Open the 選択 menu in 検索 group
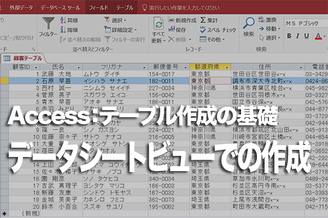 pos(270,38)
